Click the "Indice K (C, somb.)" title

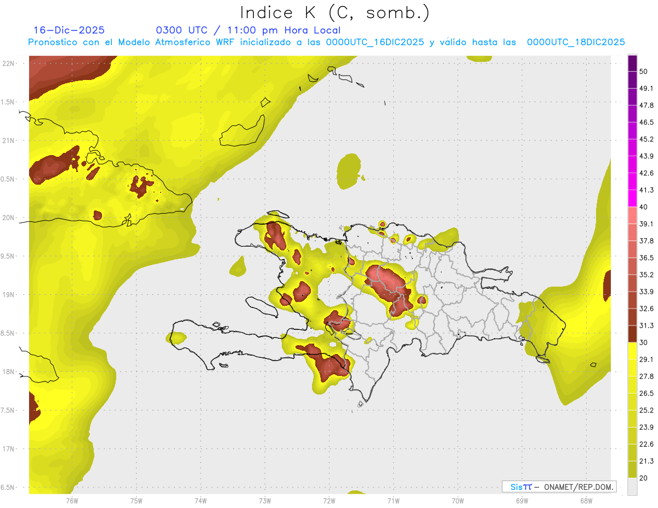(334, 13)
